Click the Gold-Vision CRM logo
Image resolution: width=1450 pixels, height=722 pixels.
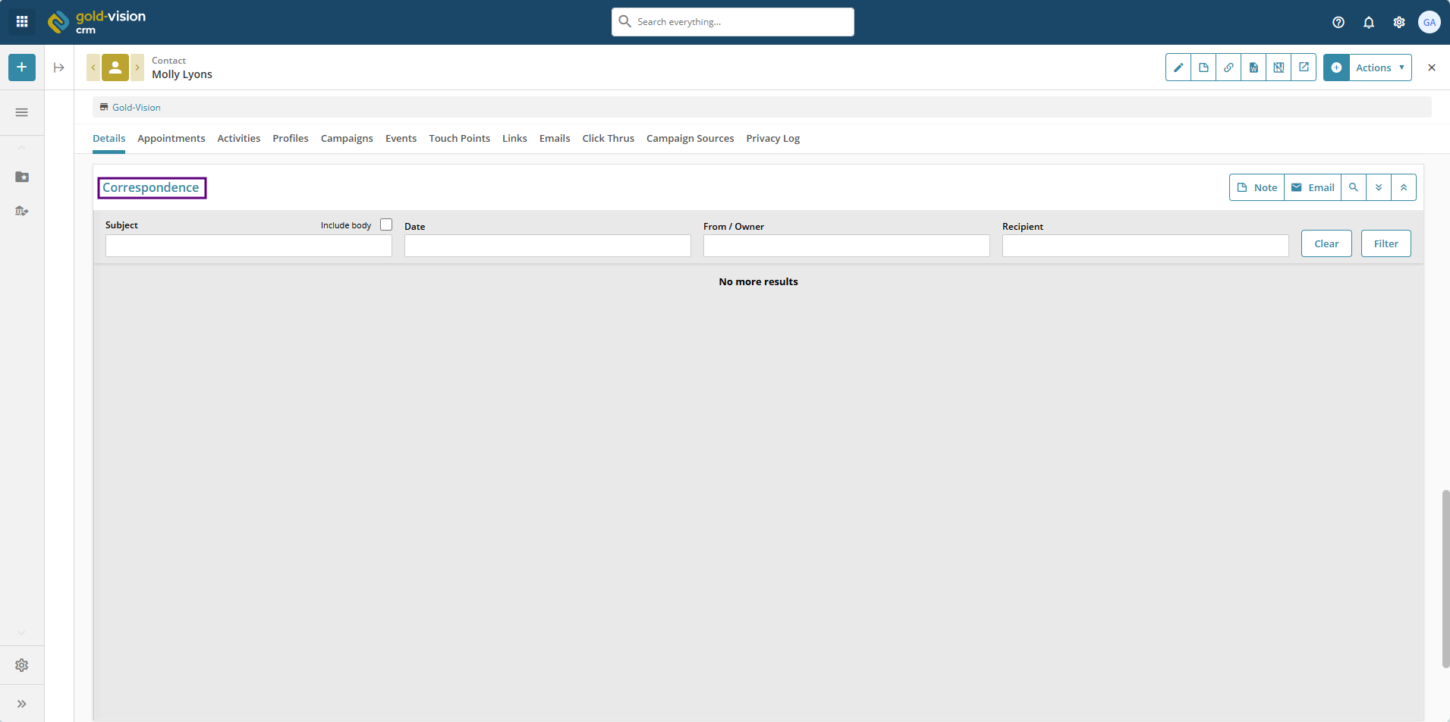click(x=96, y=22)
